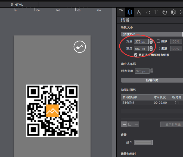Adjust the 高度 stepper arrows

click(151, 48)
